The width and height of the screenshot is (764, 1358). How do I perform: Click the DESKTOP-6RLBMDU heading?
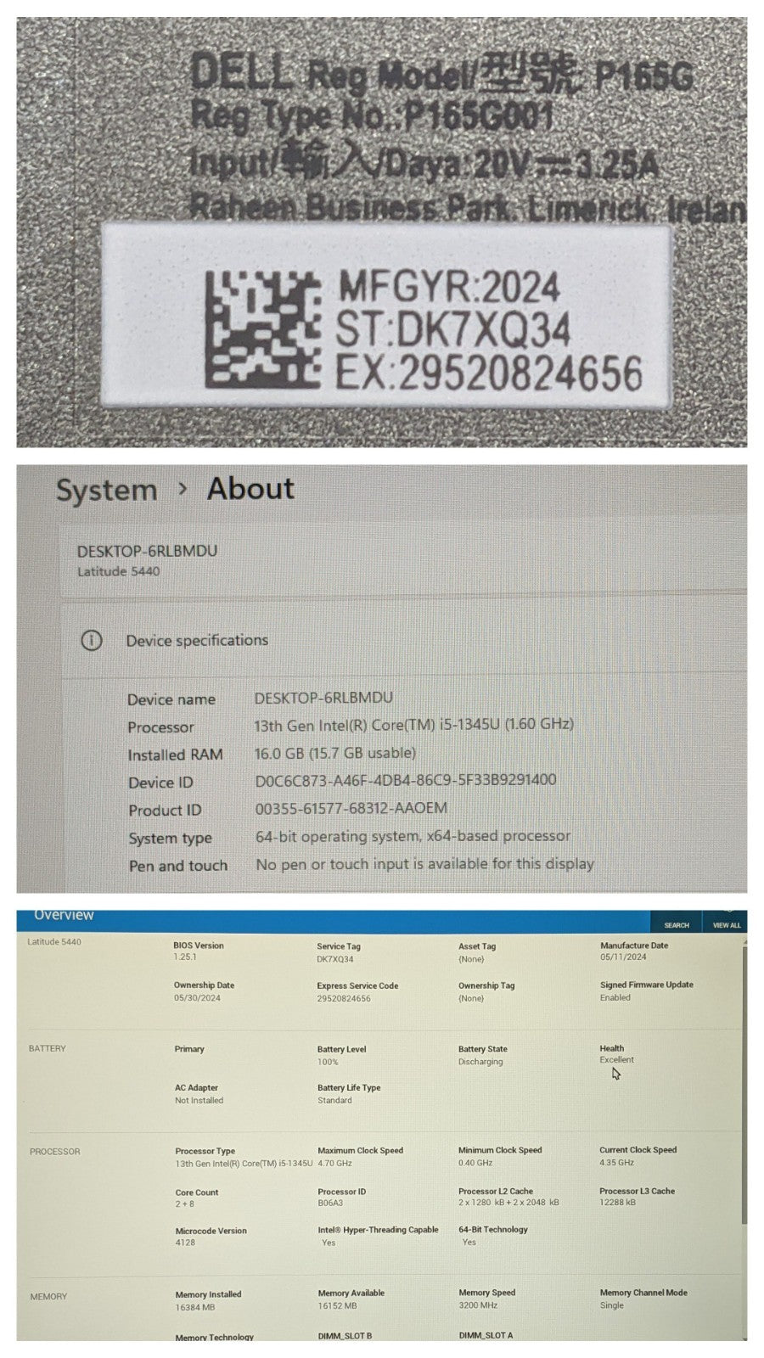tap(147, 551)
